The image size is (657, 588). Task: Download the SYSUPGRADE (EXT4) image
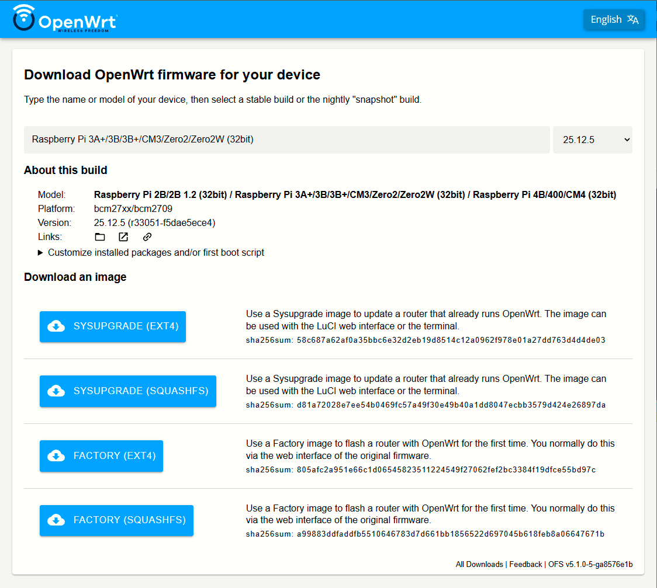(113, 326)
